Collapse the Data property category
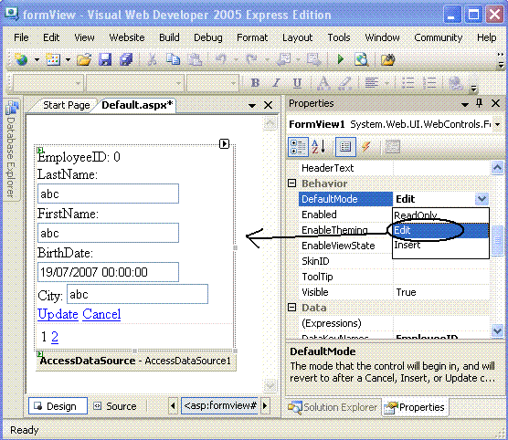The image size is (508, 440). [x=291, y=308]
